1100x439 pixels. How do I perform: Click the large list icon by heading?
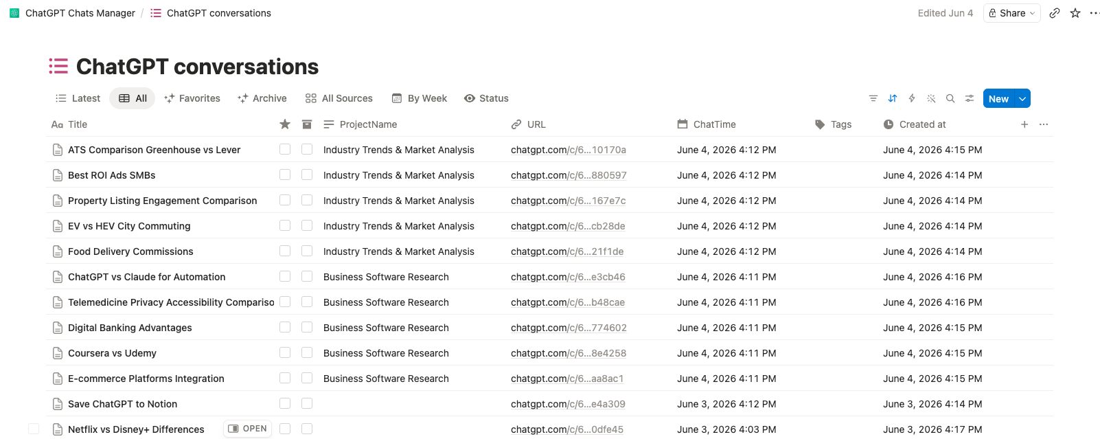tap(58, 66)
